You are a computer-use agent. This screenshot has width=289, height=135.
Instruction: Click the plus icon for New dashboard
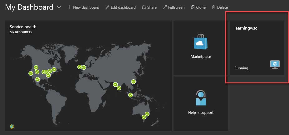pyautogui.click(x=70, y=7)
